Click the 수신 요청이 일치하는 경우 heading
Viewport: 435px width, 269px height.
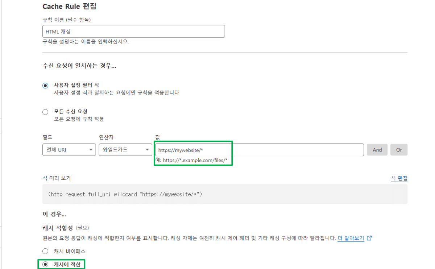click(79, 66)
